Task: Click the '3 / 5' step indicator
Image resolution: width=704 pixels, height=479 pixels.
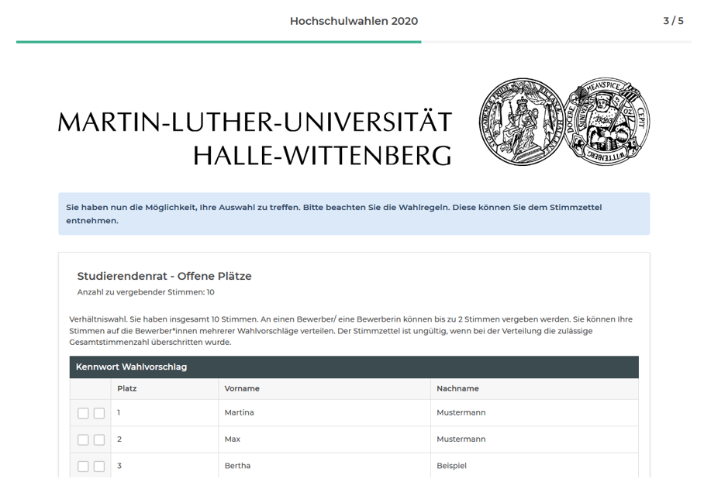Action: pyautogui.click(x=673, y=21)
